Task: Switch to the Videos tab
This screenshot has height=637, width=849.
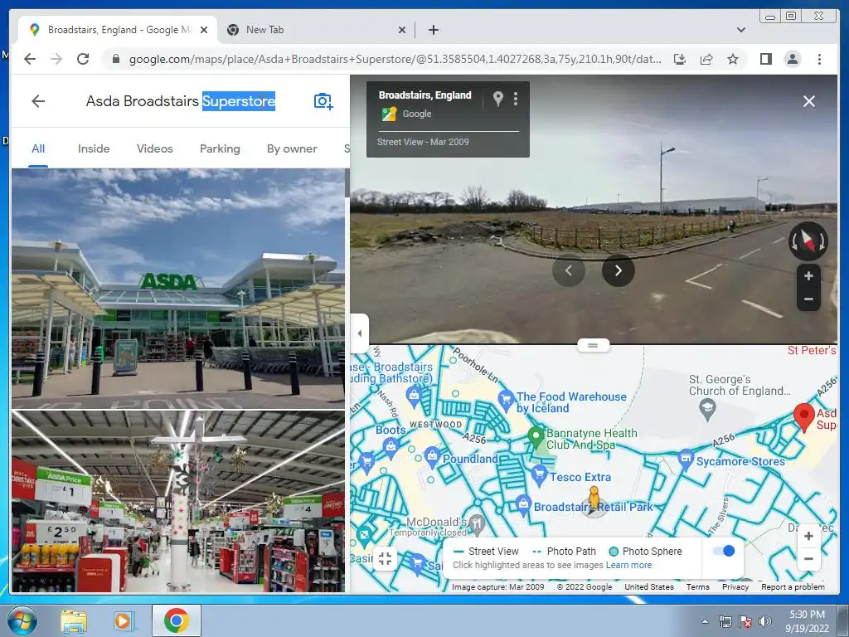Action: 155,148
